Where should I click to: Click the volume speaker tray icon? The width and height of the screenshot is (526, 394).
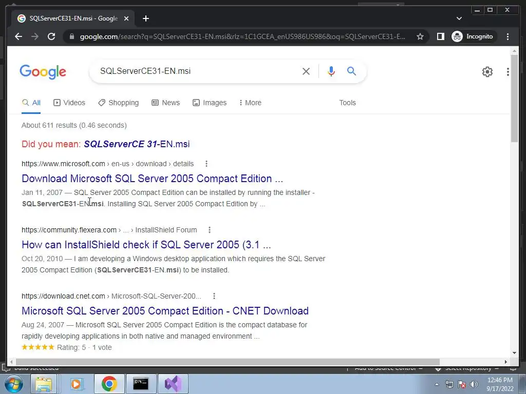click(474, 384)
